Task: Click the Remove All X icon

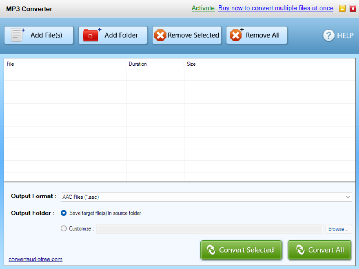Action: pyautogui.click(x=236, y=35)
